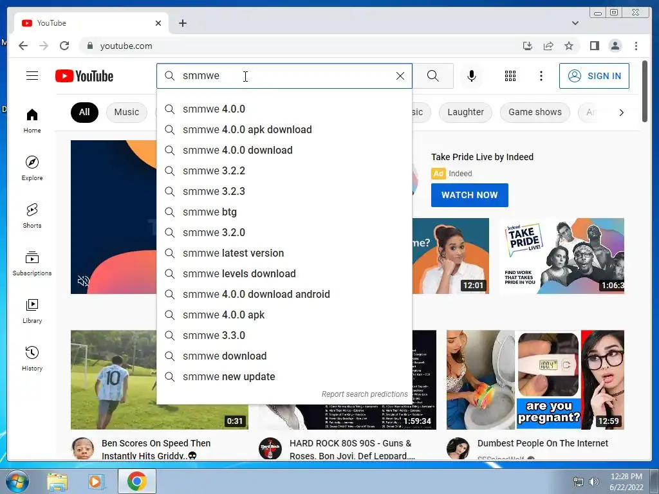
Task: Reload the page in Chrome
Action: 64,46
